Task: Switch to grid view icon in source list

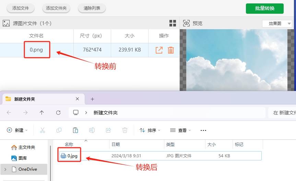Action: tap(173, 23)
